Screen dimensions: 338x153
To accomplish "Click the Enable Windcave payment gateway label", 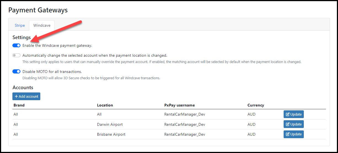I will [57, 45].
